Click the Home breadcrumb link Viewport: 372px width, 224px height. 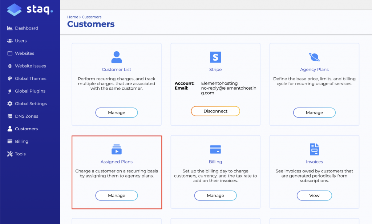[x=72, y=17]
